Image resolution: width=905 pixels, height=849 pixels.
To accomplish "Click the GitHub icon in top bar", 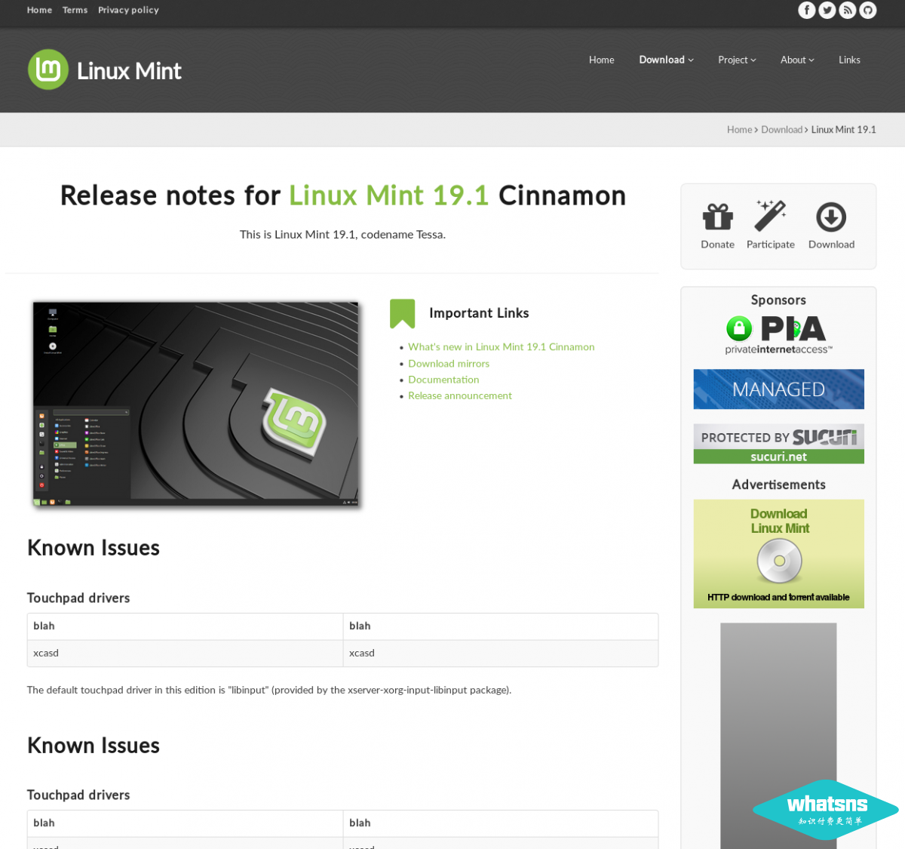I will (x=868, y=10).
